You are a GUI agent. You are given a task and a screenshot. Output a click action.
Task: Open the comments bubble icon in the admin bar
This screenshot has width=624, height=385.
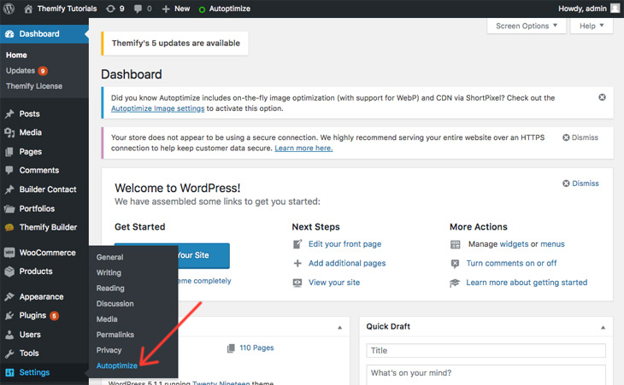(x=138, y=9)
